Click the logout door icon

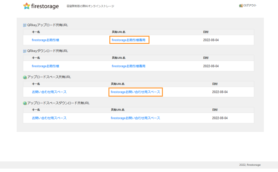[x=241, y=6]
